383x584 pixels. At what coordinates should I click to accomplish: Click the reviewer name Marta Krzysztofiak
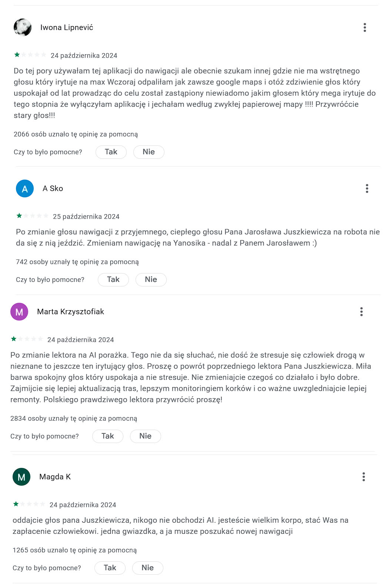coord(70,312)
